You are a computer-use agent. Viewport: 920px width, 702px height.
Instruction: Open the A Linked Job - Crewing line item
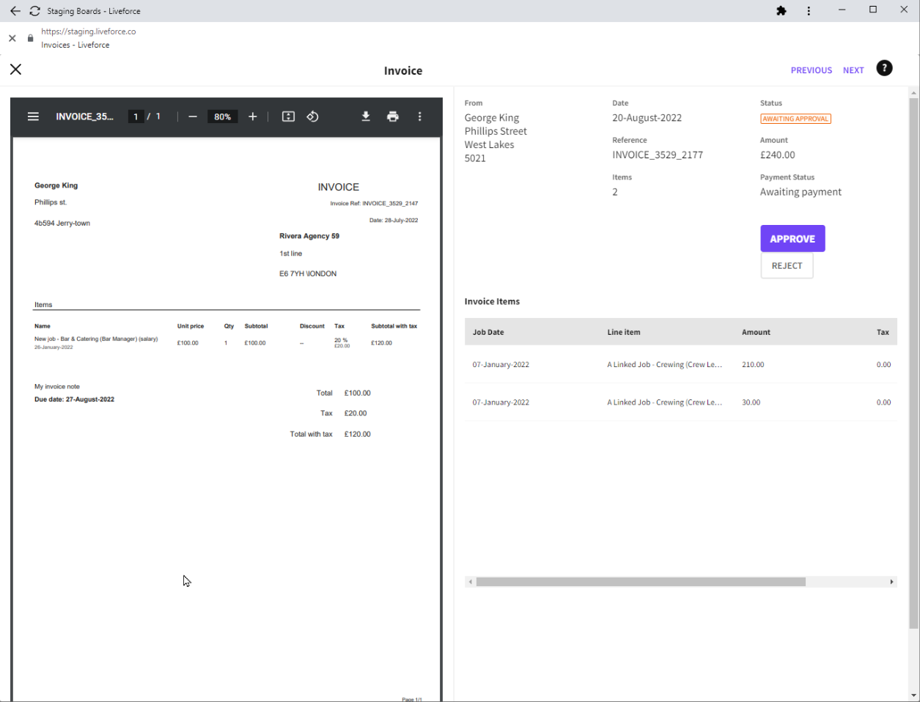point(664,364)
